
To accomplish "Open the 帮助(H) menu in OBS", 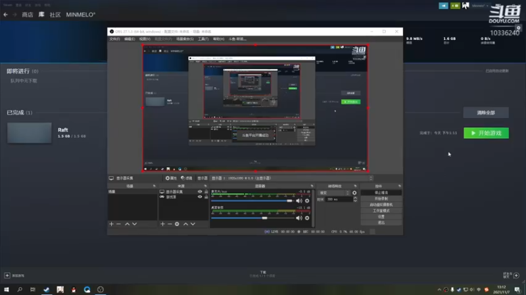I will tap(218, 39).
